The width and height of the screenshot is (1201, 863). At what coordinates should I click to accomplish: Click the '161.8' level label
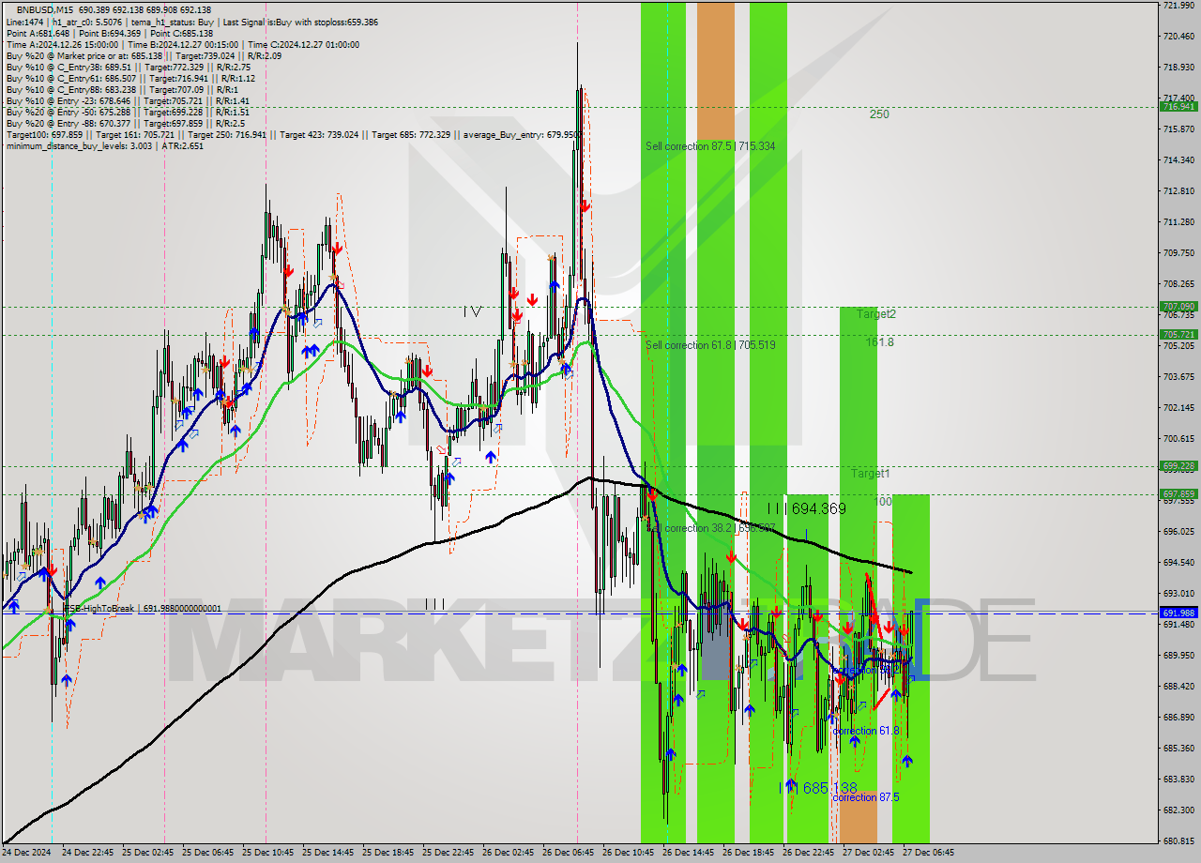879,342
